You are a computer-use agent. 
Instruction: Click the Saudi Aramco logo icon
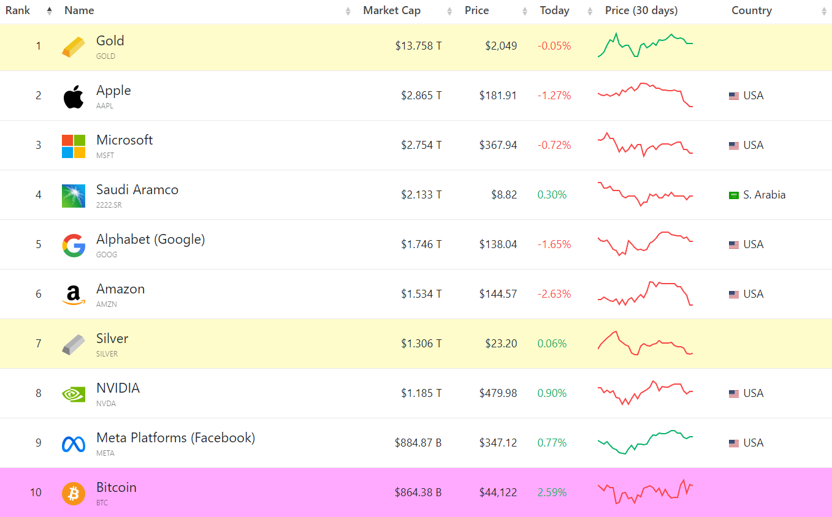[74, 196]
